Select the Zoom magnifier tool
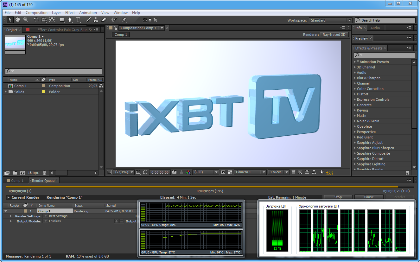The image size is (420, 262). click(26, 20)
